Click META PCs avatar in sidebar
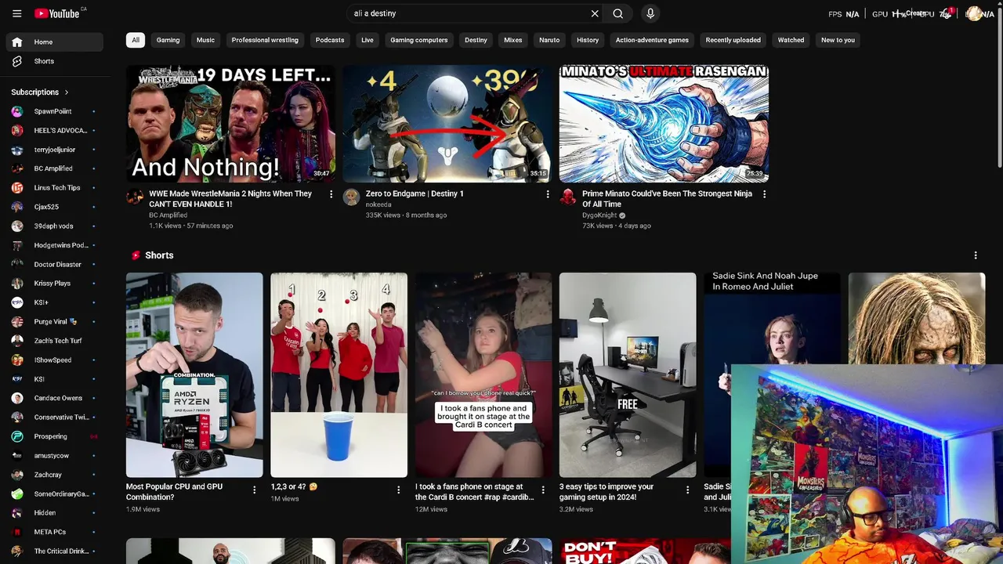The image size is (1003, 564). coord(17,532)
